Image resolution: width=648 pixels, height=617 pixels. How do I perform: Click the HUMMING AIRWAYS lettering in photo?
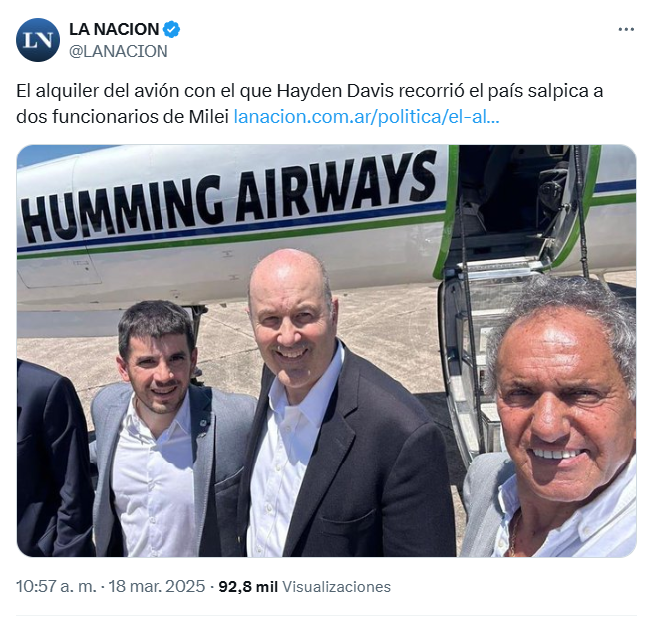229,194
